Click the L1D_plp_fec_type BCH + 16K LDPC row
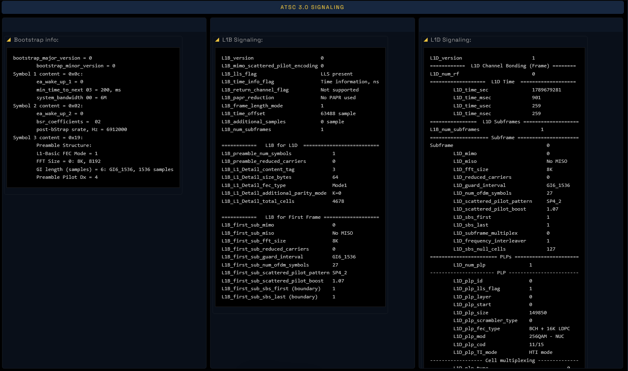The width and height of the screenshot is (628, 371). point(512,329)
